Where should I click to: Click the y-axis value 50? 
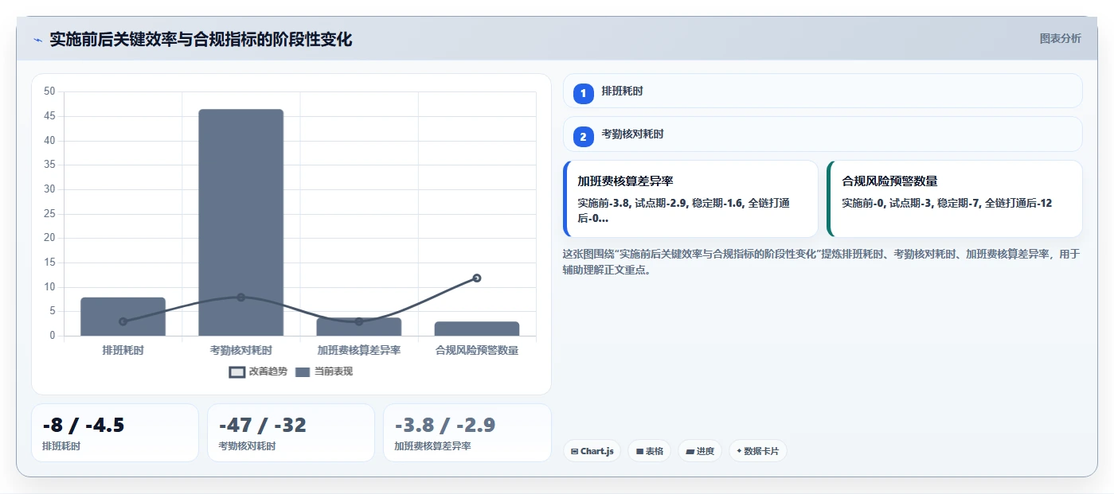coord(49,91)
